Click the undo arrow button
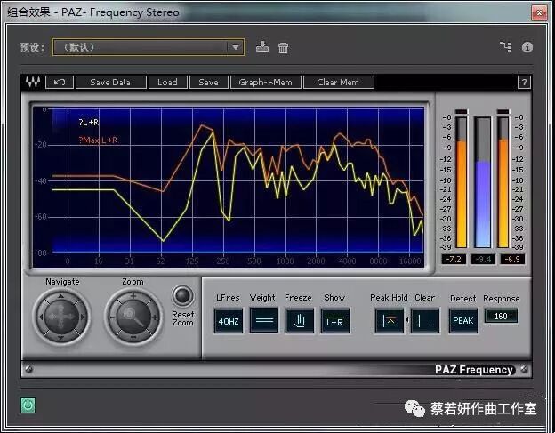Screen dimensions: 555x433 (60, 82)
